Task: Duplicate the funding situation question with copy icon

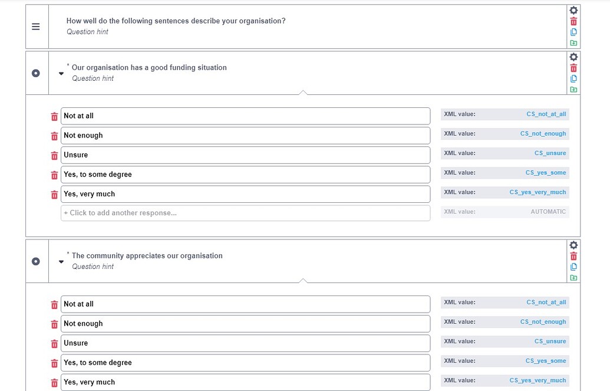Action: (x=573, y=78)
